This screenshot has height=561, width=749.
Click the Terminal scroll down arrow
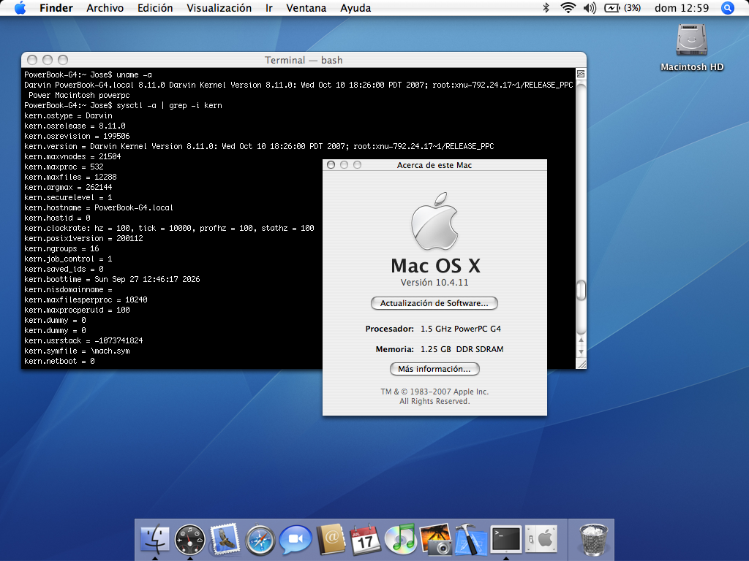581,352
